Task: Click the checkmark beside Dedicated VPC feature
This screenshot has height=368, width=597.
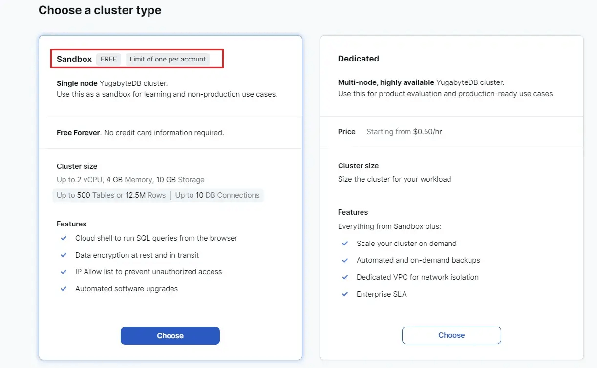Action: tap(345, 277)
